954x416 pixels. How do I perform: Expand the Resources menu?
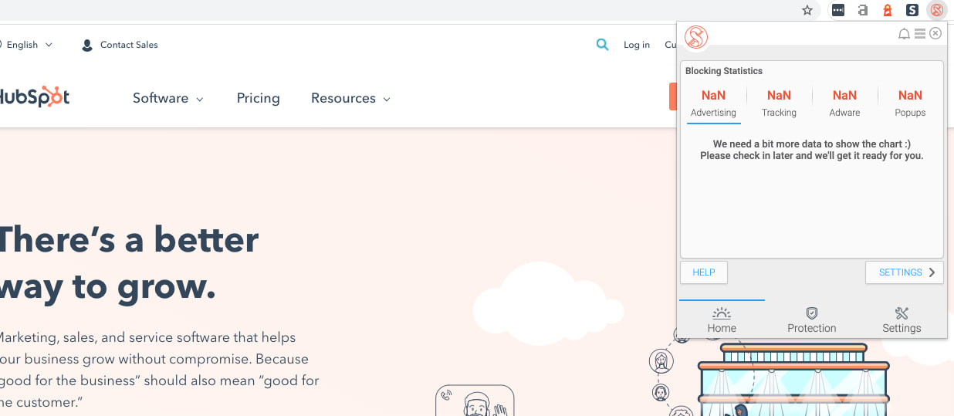(x=351, y=98)
